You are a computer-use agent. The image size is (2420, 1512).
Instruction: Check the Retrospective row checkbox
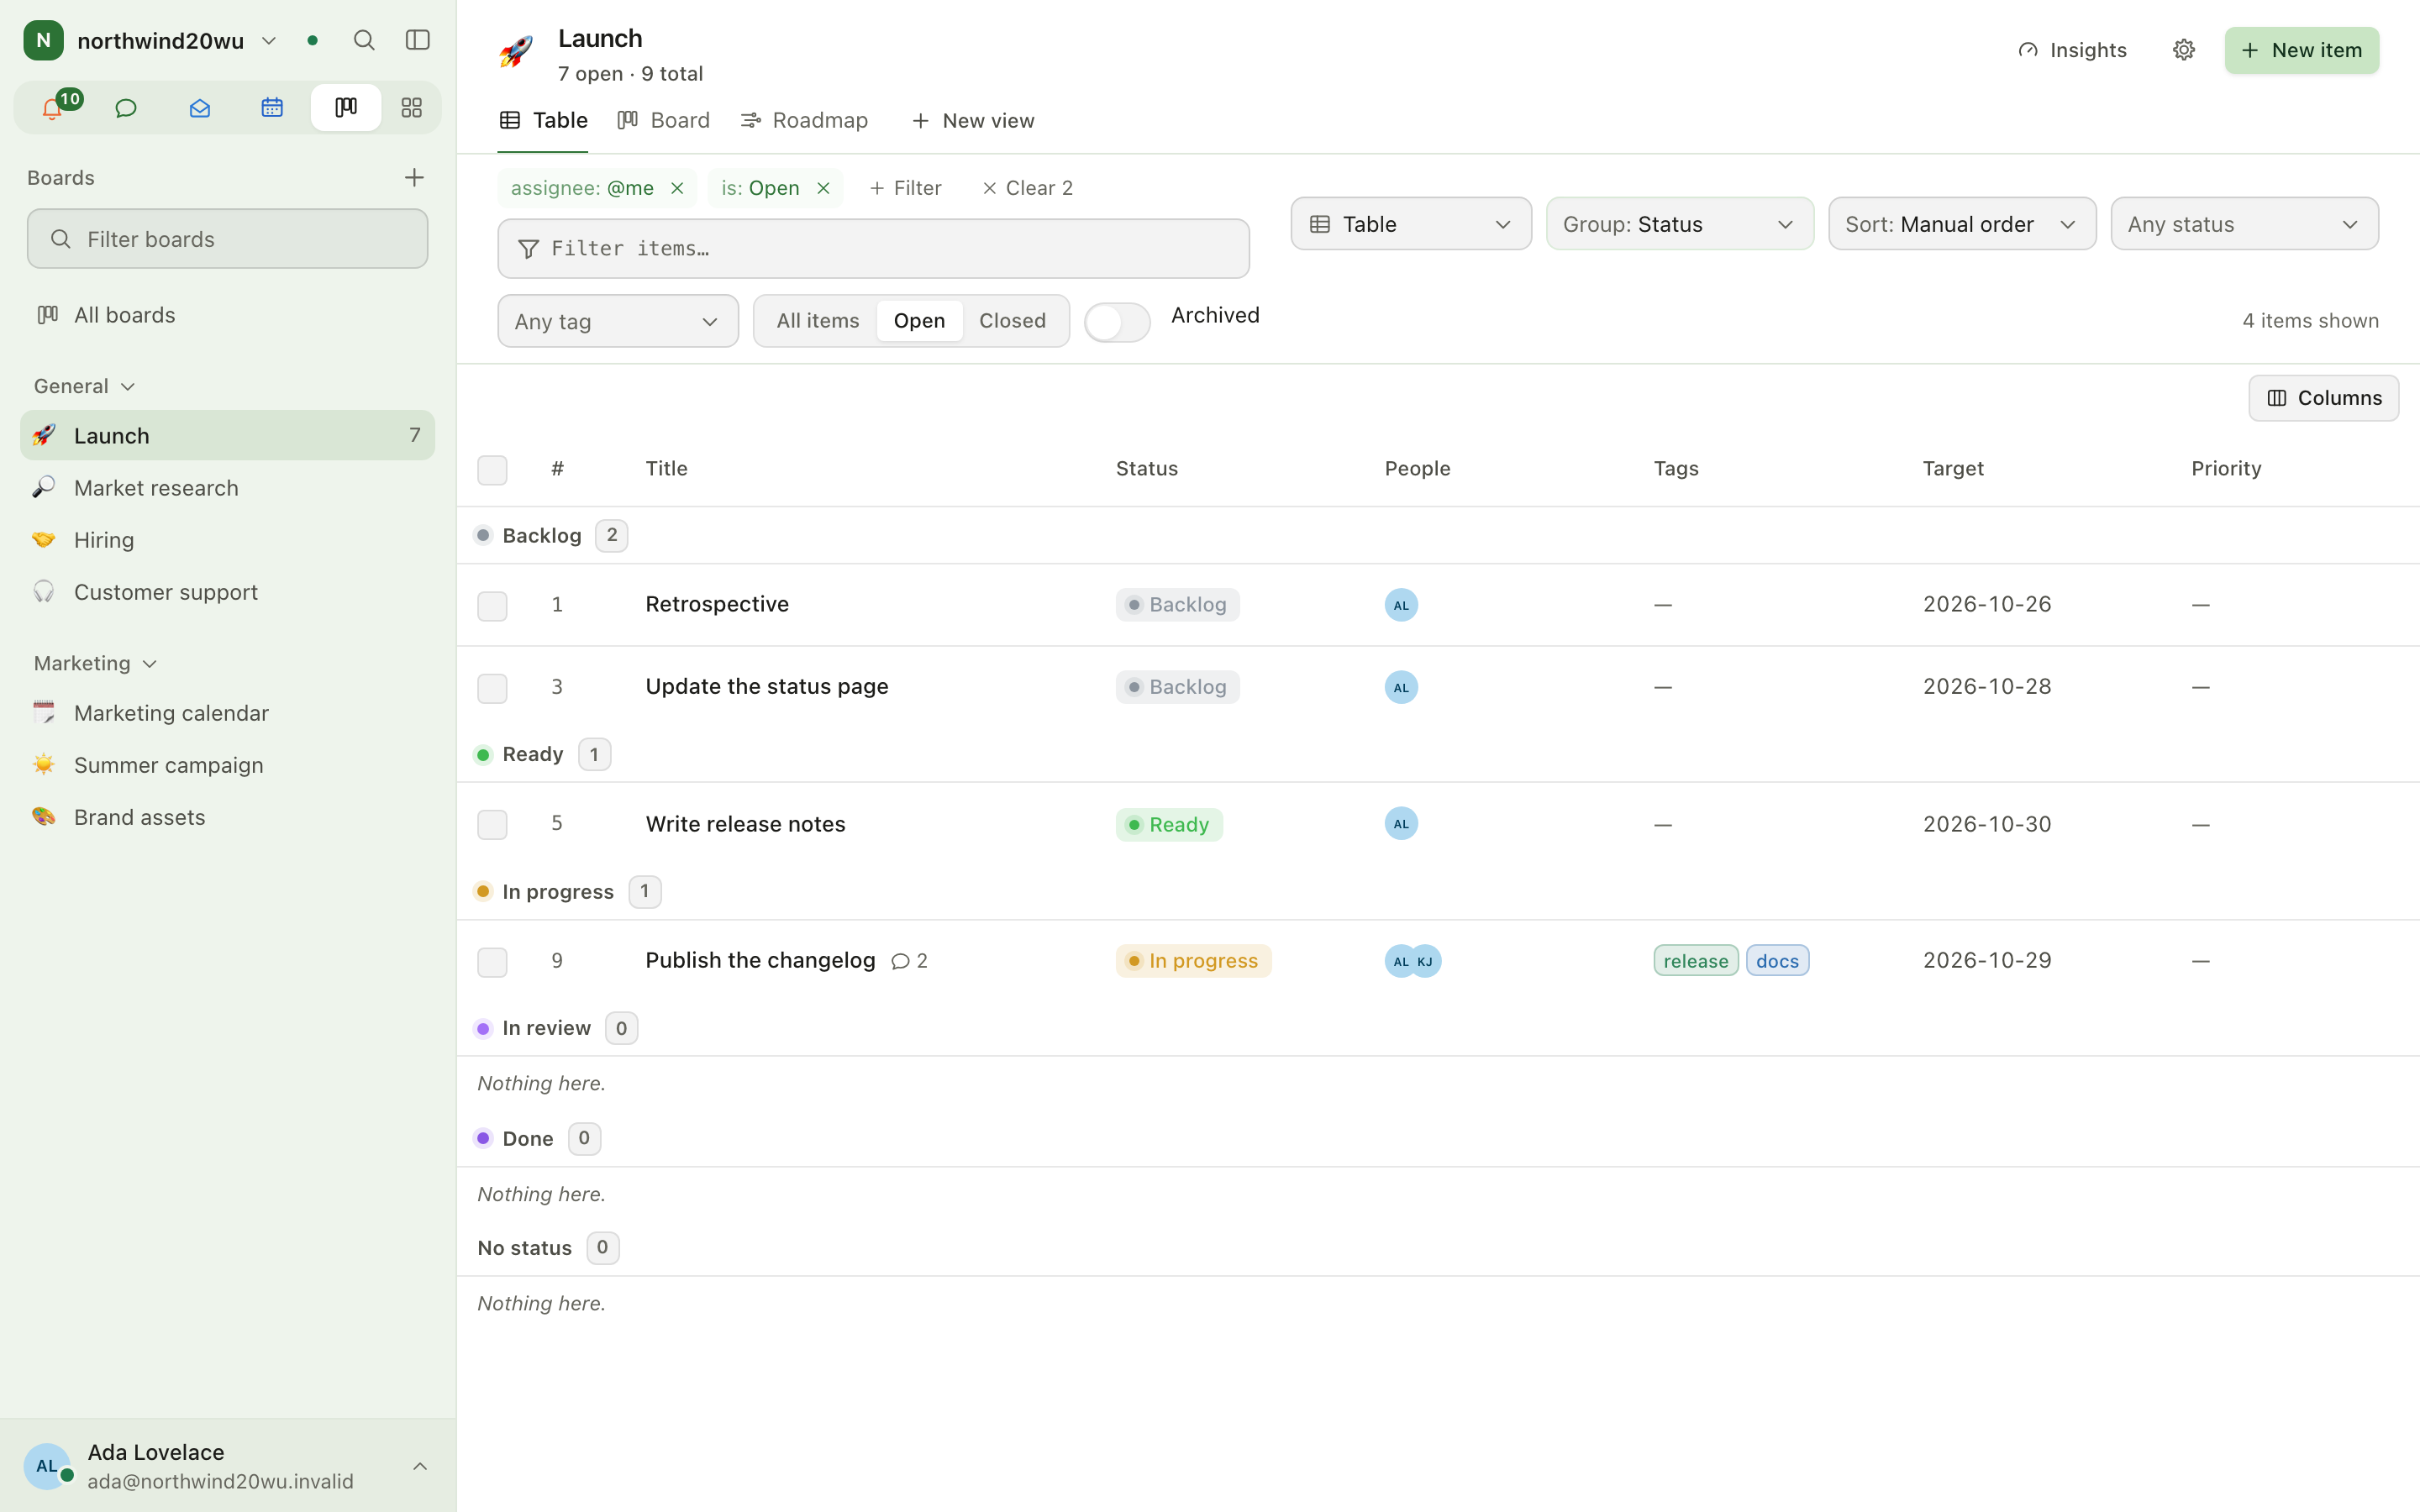(x=492, y=605)
